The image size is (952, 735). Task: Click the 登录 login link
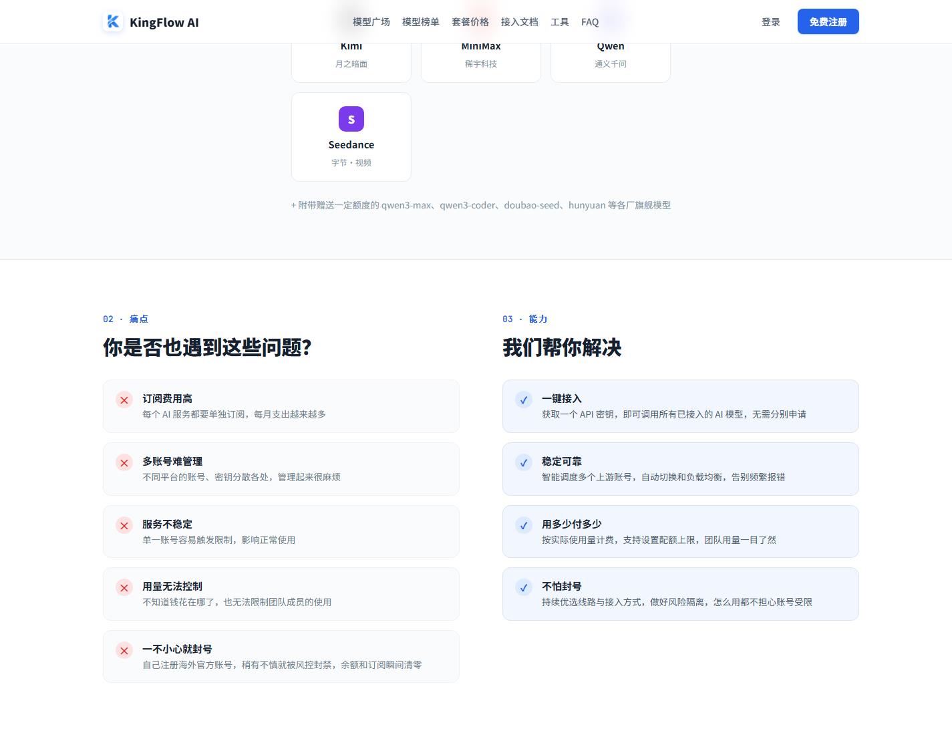coord(771,22)
